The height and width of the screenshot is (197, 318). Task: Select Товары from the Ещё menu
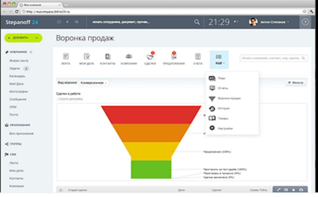[232, 118]
